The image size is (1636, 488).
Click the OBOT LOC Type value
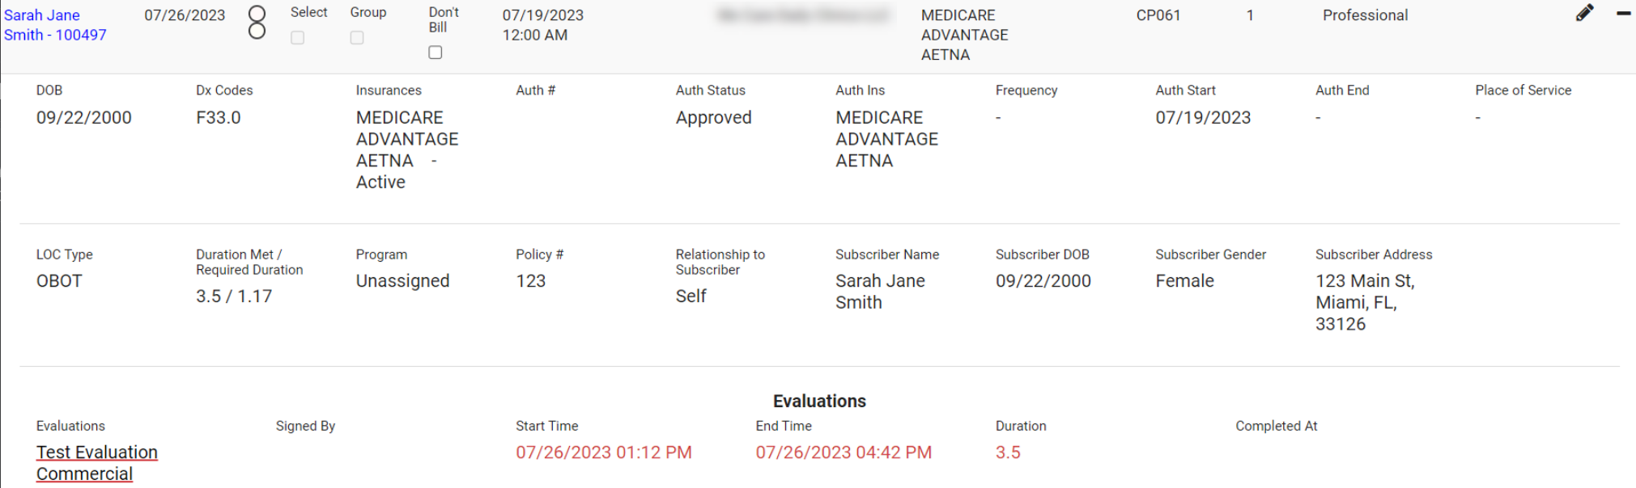(x=59, y=281)
